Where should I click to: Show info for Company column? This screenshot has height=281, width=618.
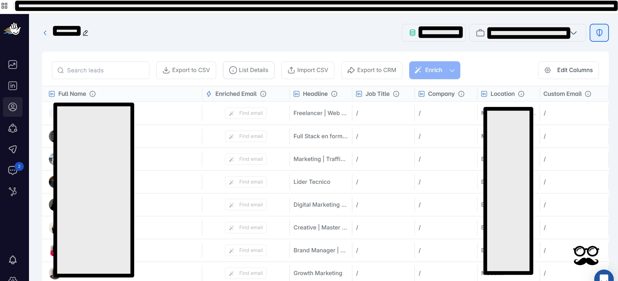click(461, 94)
